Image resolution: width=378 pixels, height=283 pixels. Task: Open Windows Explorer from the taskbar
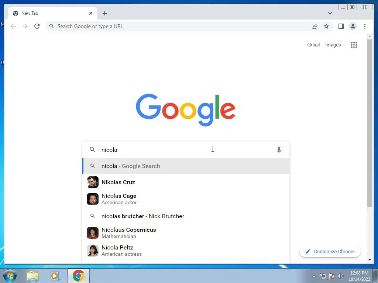[x=33, y=276]
